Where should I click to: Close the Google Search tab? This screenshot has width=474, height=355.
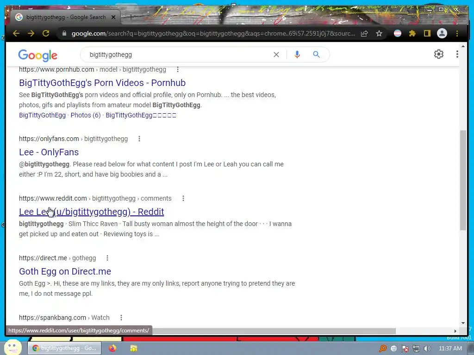pyautogui.click(x=113, y=17)
